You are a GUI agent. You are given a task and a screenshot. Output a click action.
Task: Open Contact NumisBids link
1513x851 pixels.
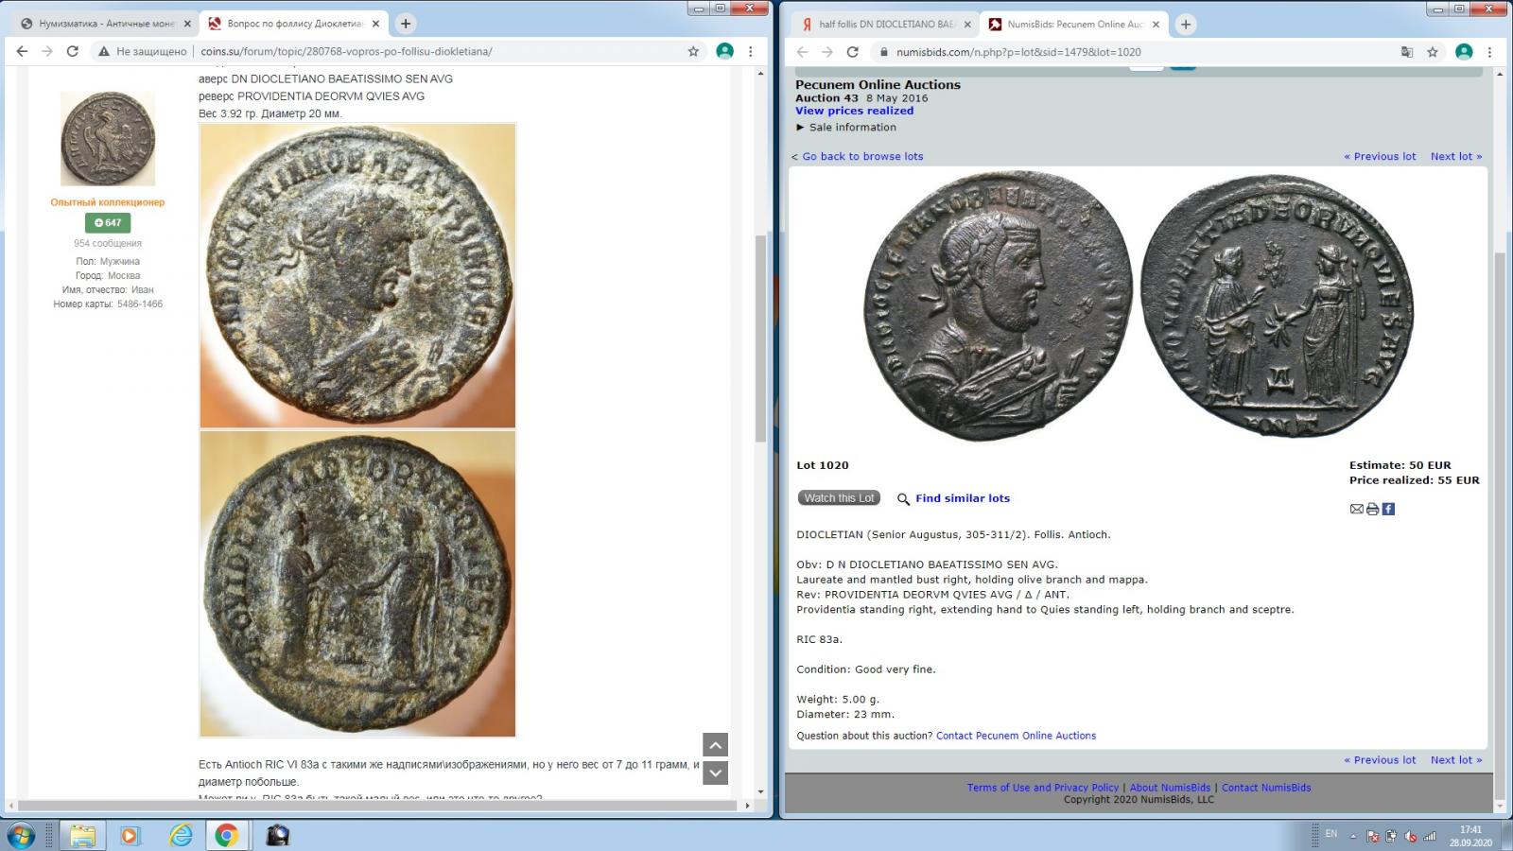click(1266, 788)
